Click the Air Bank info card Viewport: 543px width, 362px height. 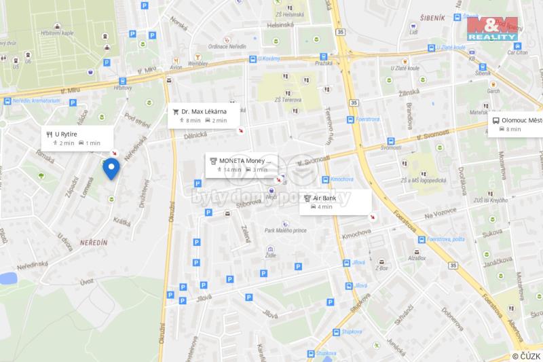coord(335,202)
